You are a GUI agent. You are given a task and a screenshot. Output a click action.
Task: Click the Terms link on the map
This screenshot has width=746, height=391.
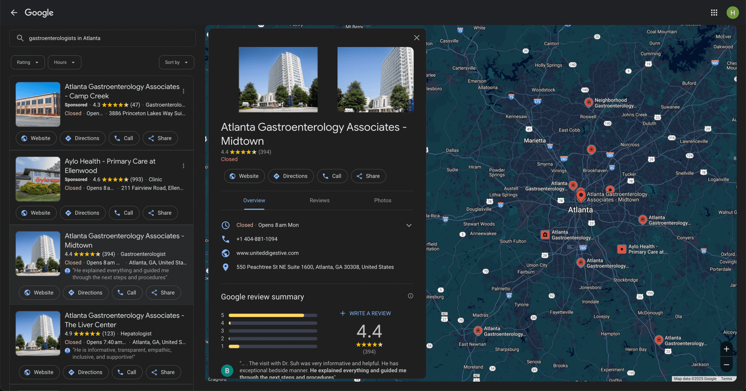tap(726, 379)
